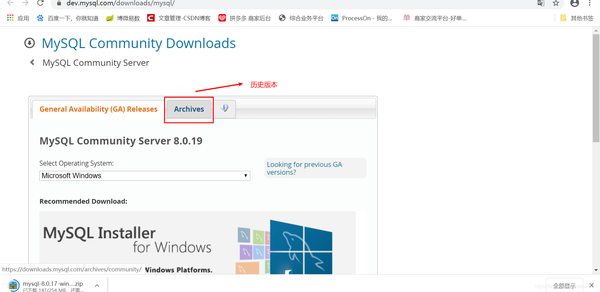This screenshot has height=292, width=600.
Task: Click MySQL Community Downloads heading link
Action: pyautogui.click(x=139, y=43)
